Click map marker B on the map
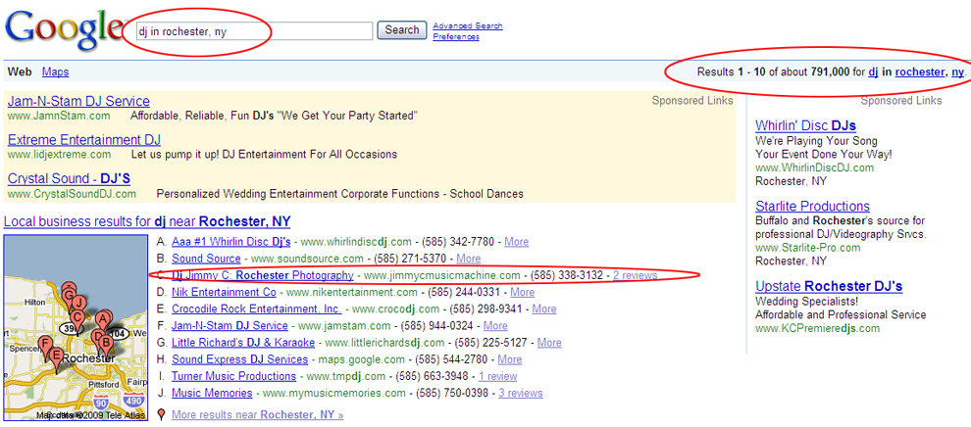Image resolution: width=971 pixels, height=427 pixels. tap(105, 342)
